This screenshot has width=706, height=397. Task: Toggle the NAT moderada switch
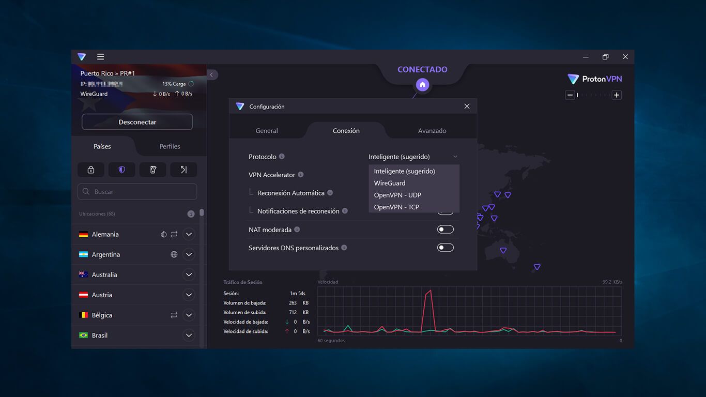[446, 230]
